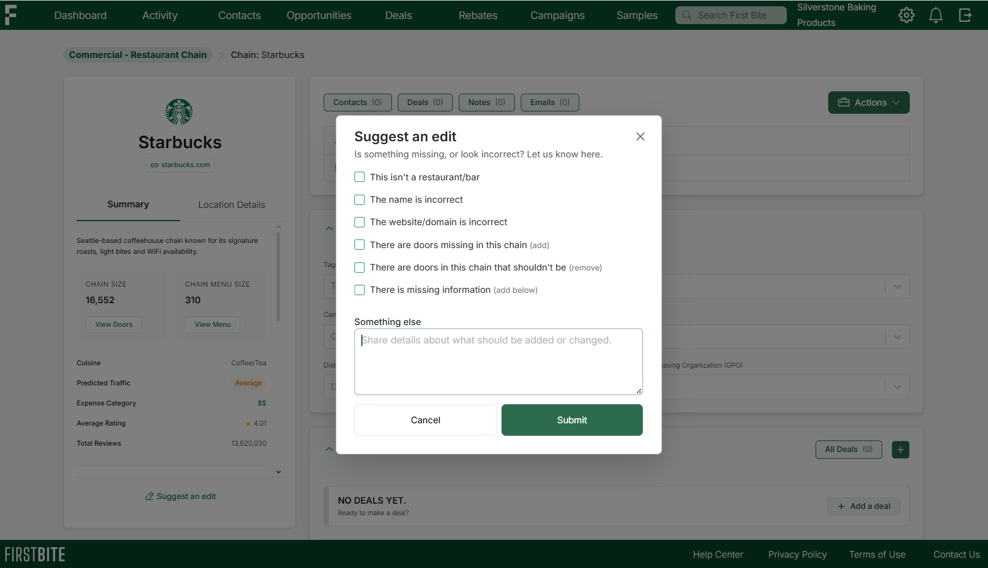Open Samples page
988x568 pixels.
[637, 16]
